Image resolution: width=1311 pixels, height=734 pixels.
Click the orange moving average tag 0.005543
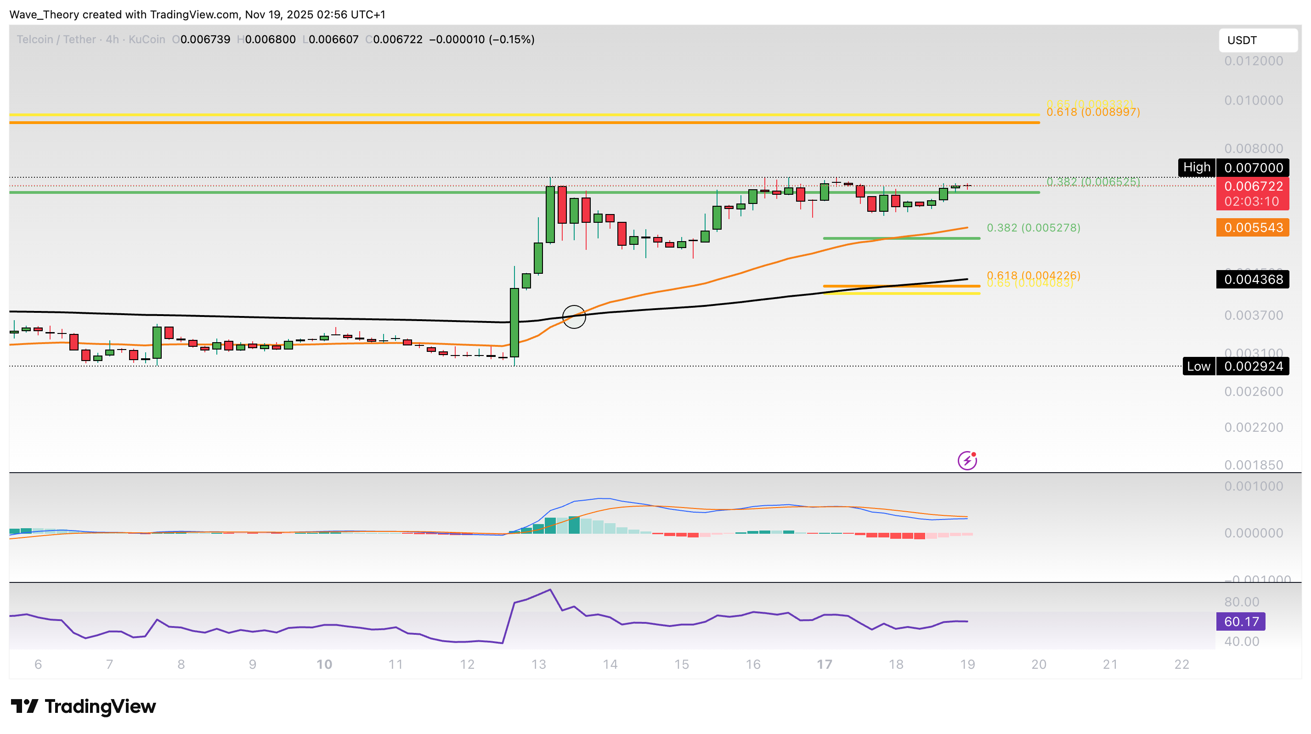click(1253, 227)
